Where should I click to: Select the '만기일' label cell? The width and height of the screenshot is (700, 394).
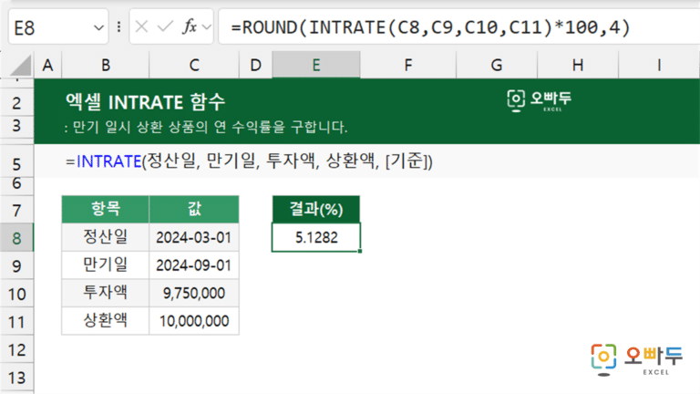(x=106, y=265)
